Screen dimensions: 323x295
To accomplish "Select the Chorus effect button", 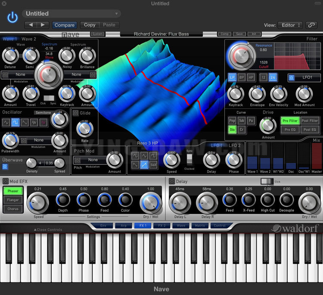I will click(13, 209).
